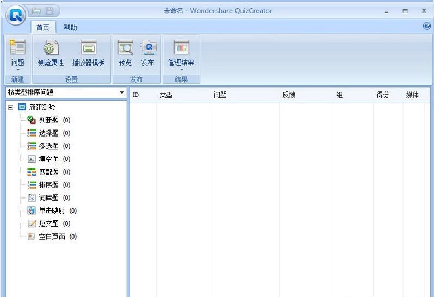Select 匹配题 (0) tree row
The height and width of the screenshot is (297, 434).
pos(49,172)
